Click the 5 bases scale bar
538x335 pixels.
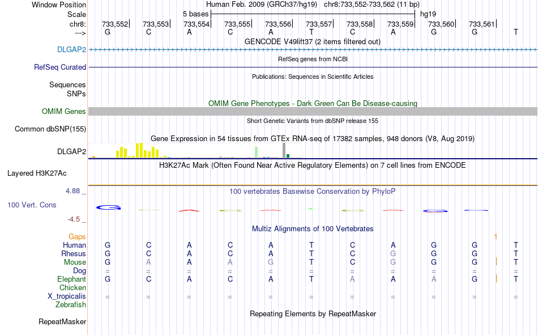click(x=313, y=14)
